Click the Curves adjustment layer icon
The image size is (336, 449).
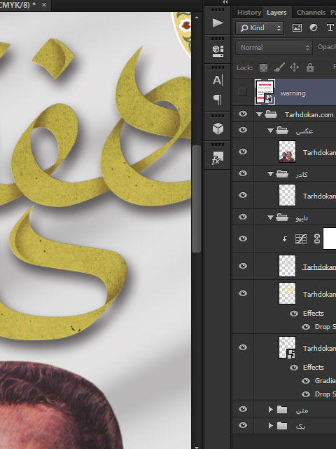coord(301,239)
